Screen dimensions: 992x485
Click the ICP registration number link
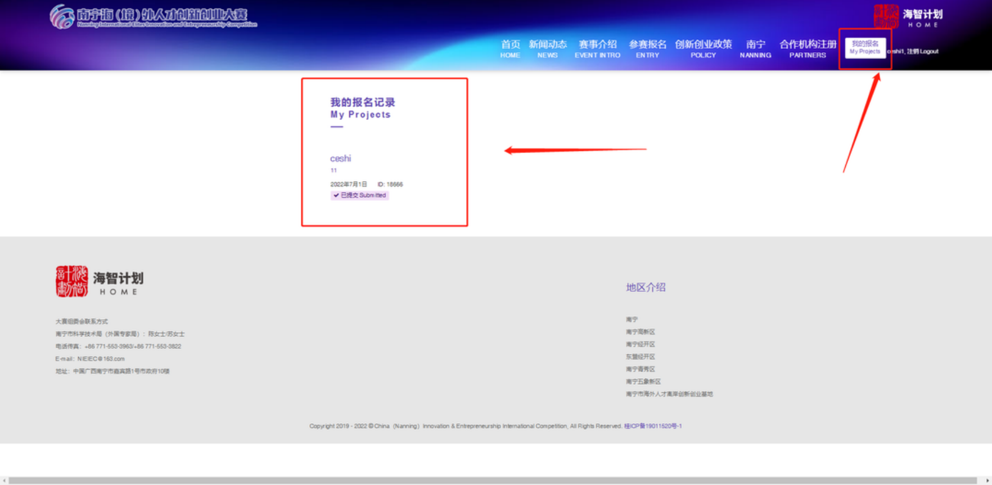(x=653, y=426)
